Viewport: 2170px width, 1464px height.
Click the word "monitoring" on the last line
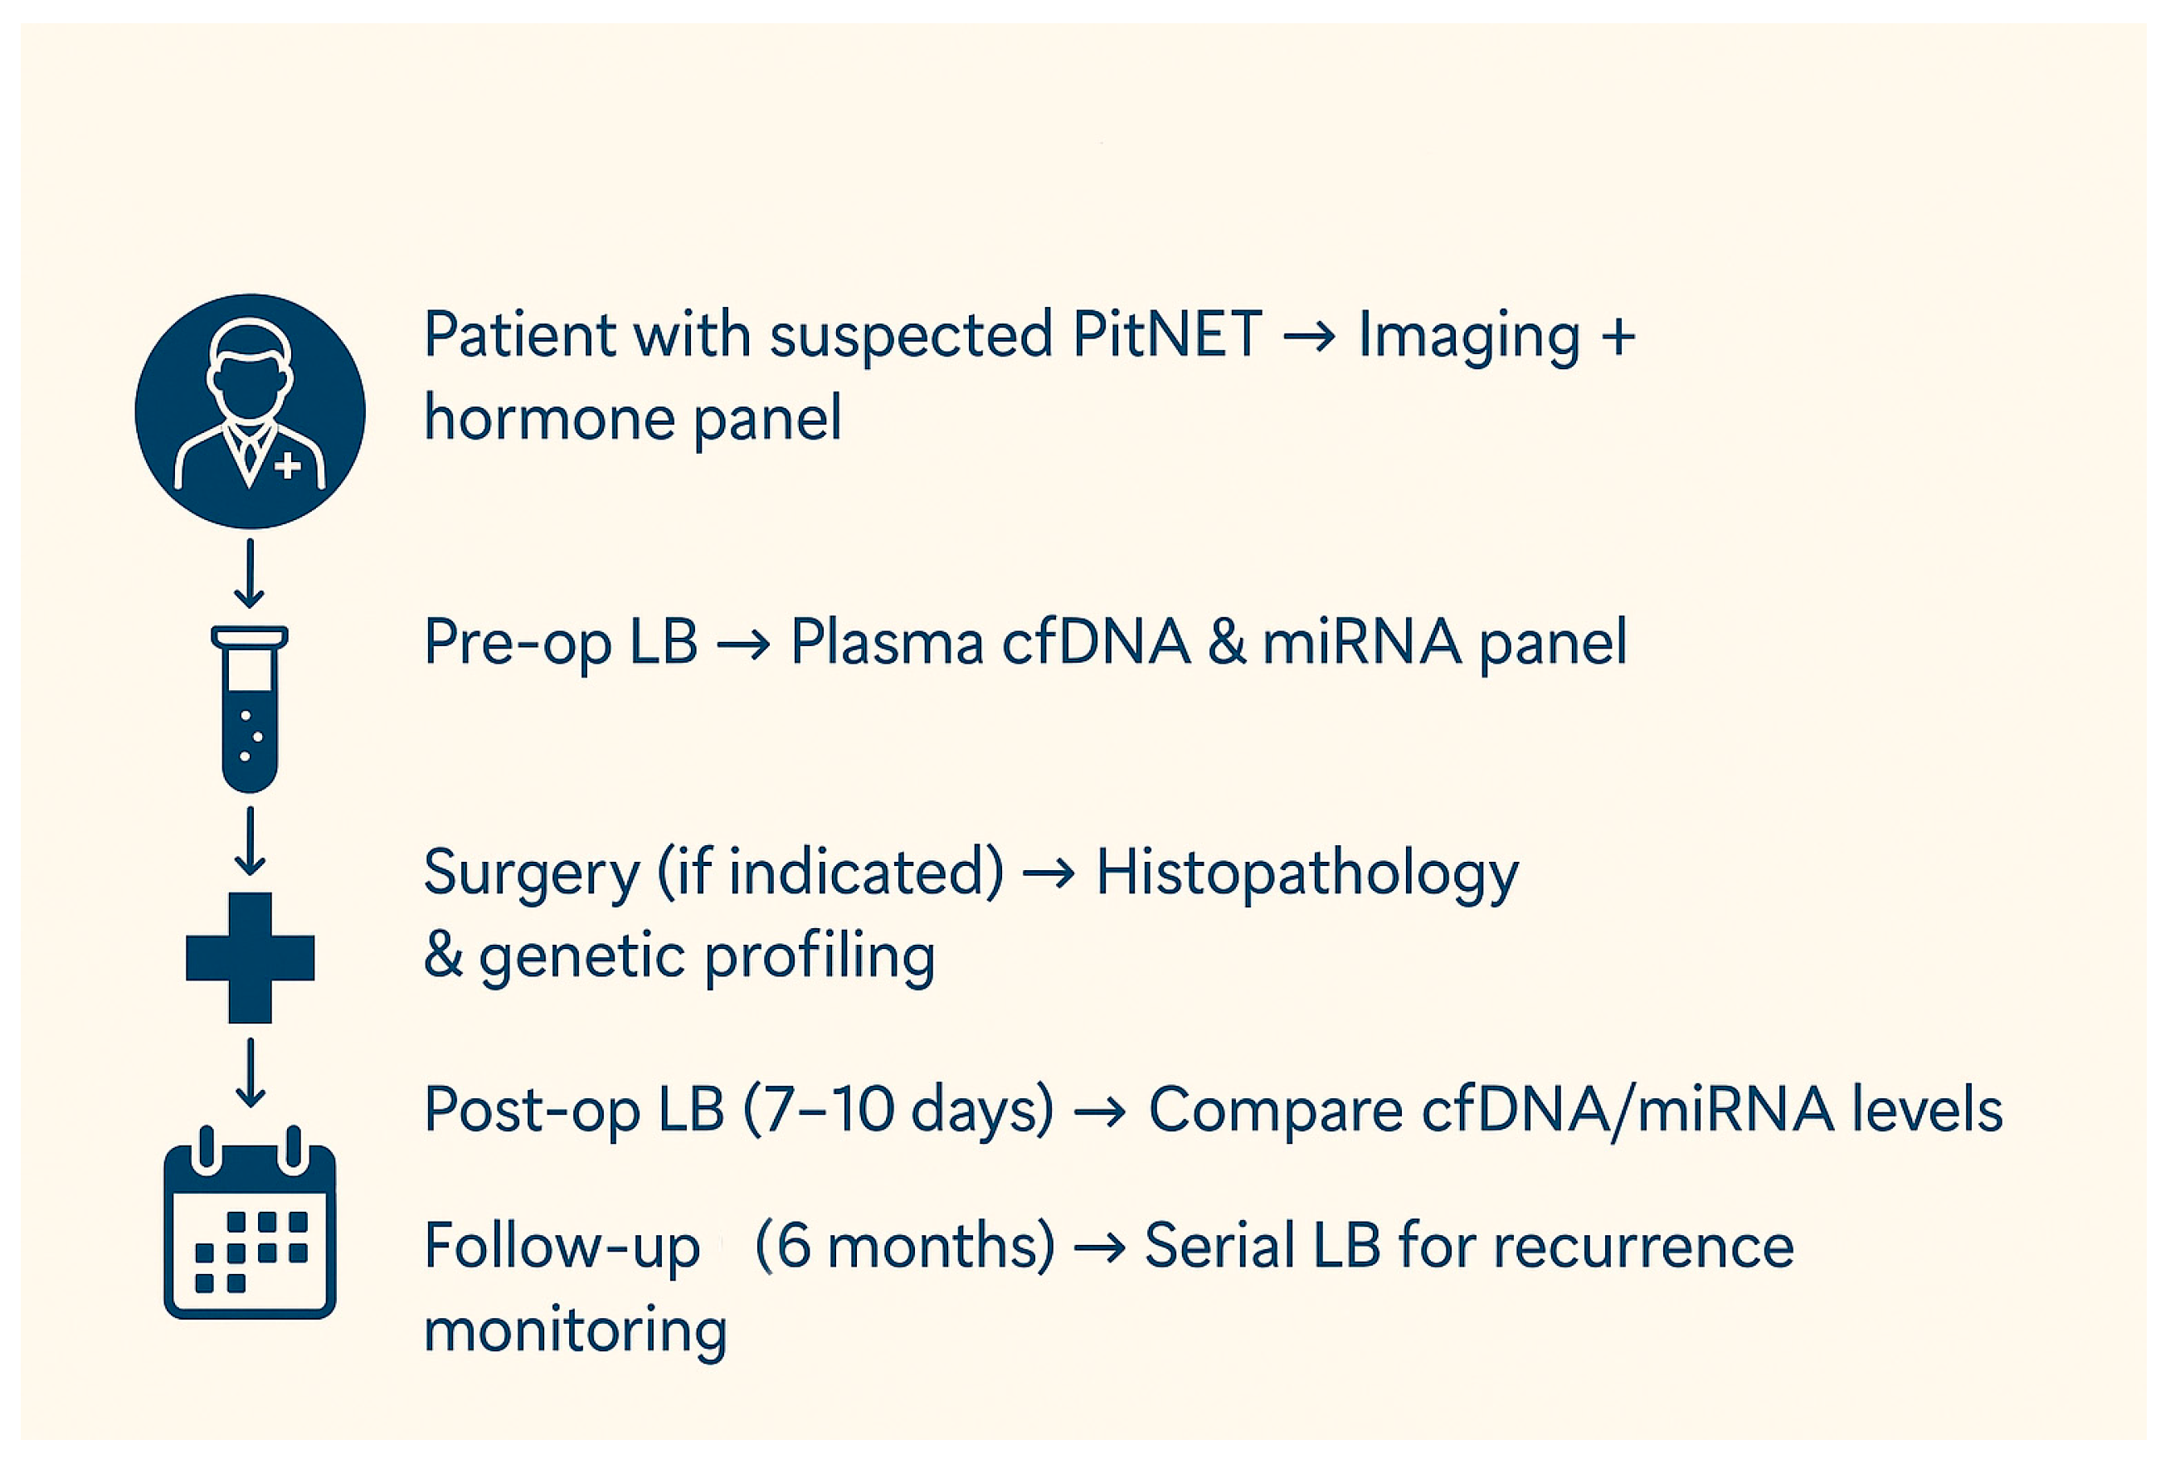pyautogui.click(x=575, y=1330)
